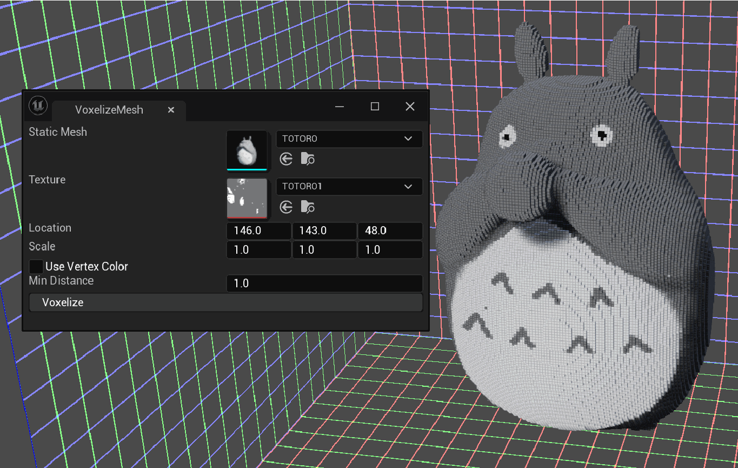Minimize the VoxelizeMesh window

[340, 107]
